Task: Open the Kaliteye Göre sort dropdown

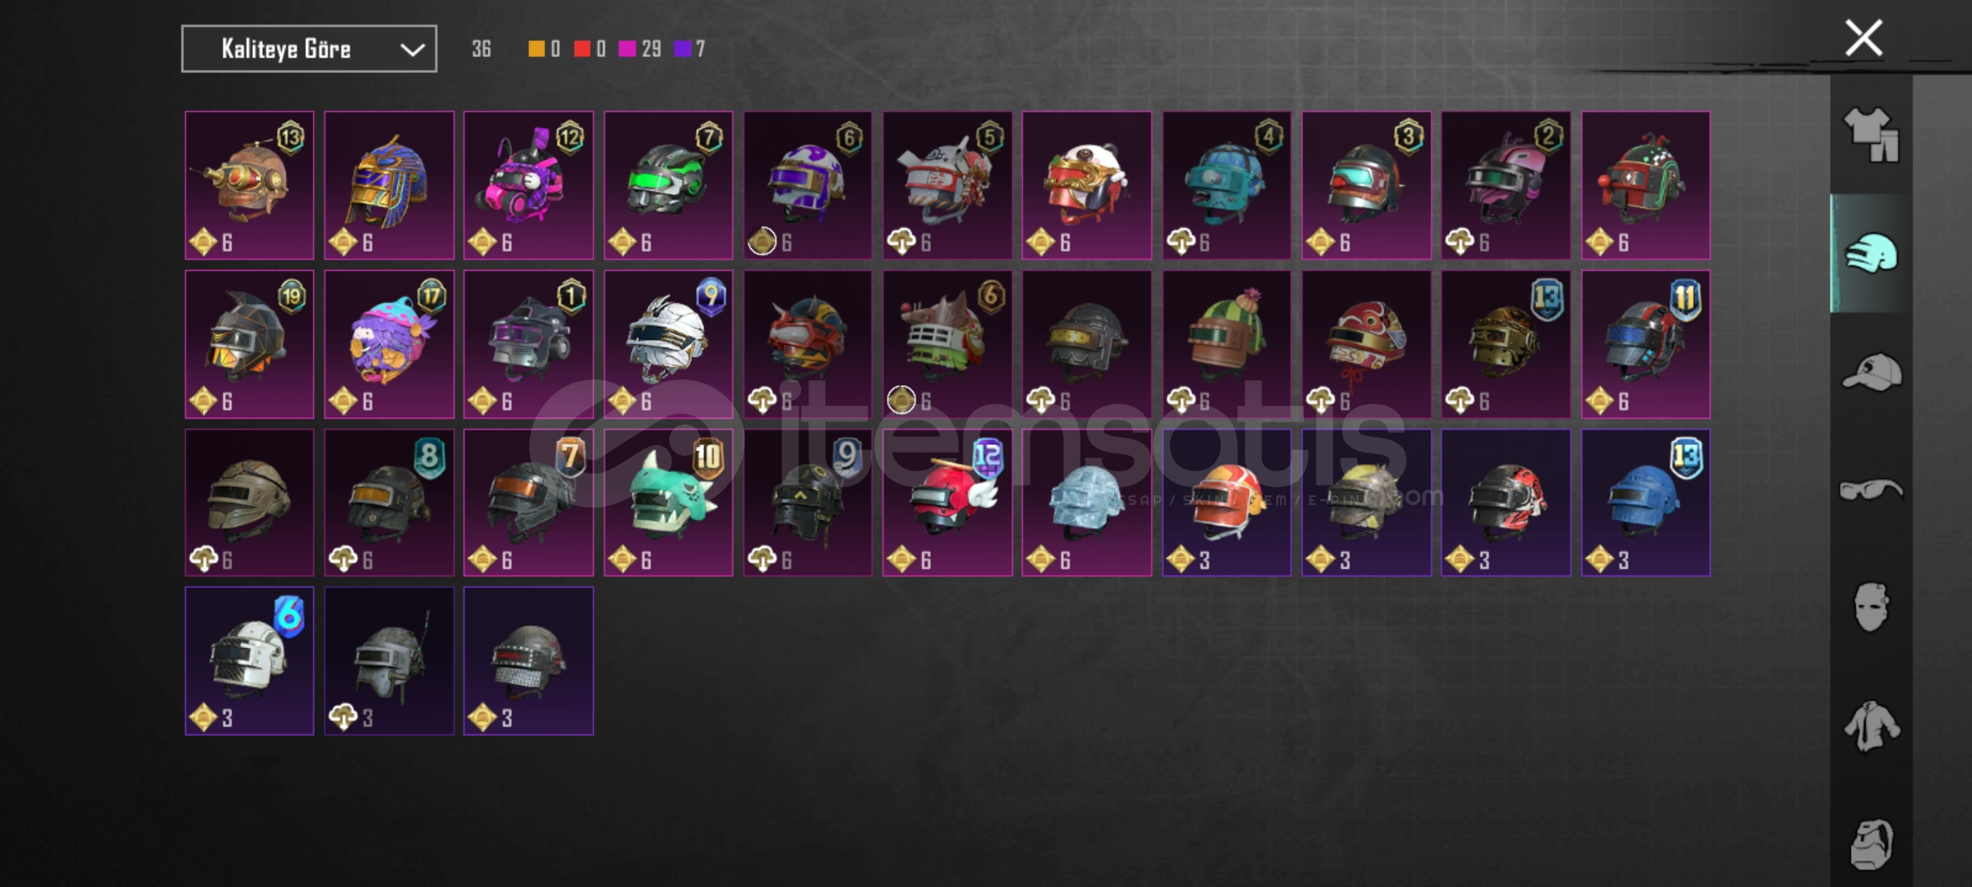Action: pos(309,49)
